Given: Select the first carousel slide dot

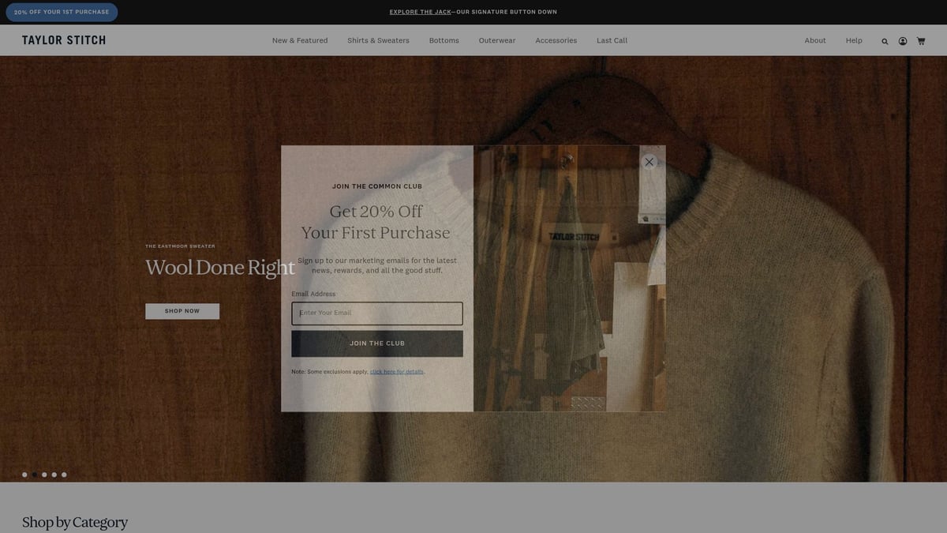Looking at the screenshot, I should [24, 475].
